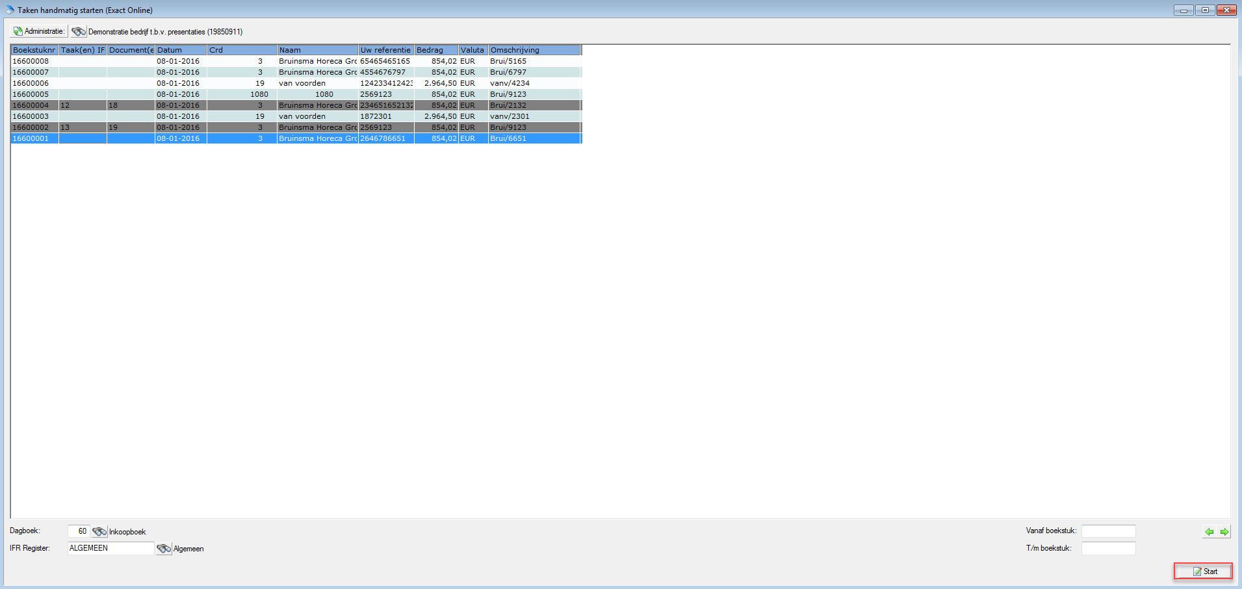The image size is (1242, 589).
Task: Click description Brui/6651 cell
Action: pos(534,138)
